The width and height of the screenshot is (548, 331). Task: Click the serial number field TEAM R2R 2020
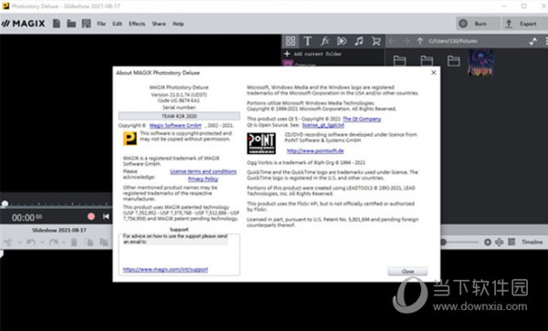pos(179,116)
